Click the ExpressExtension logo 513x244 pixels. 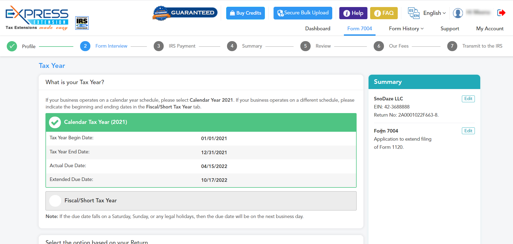37,18
